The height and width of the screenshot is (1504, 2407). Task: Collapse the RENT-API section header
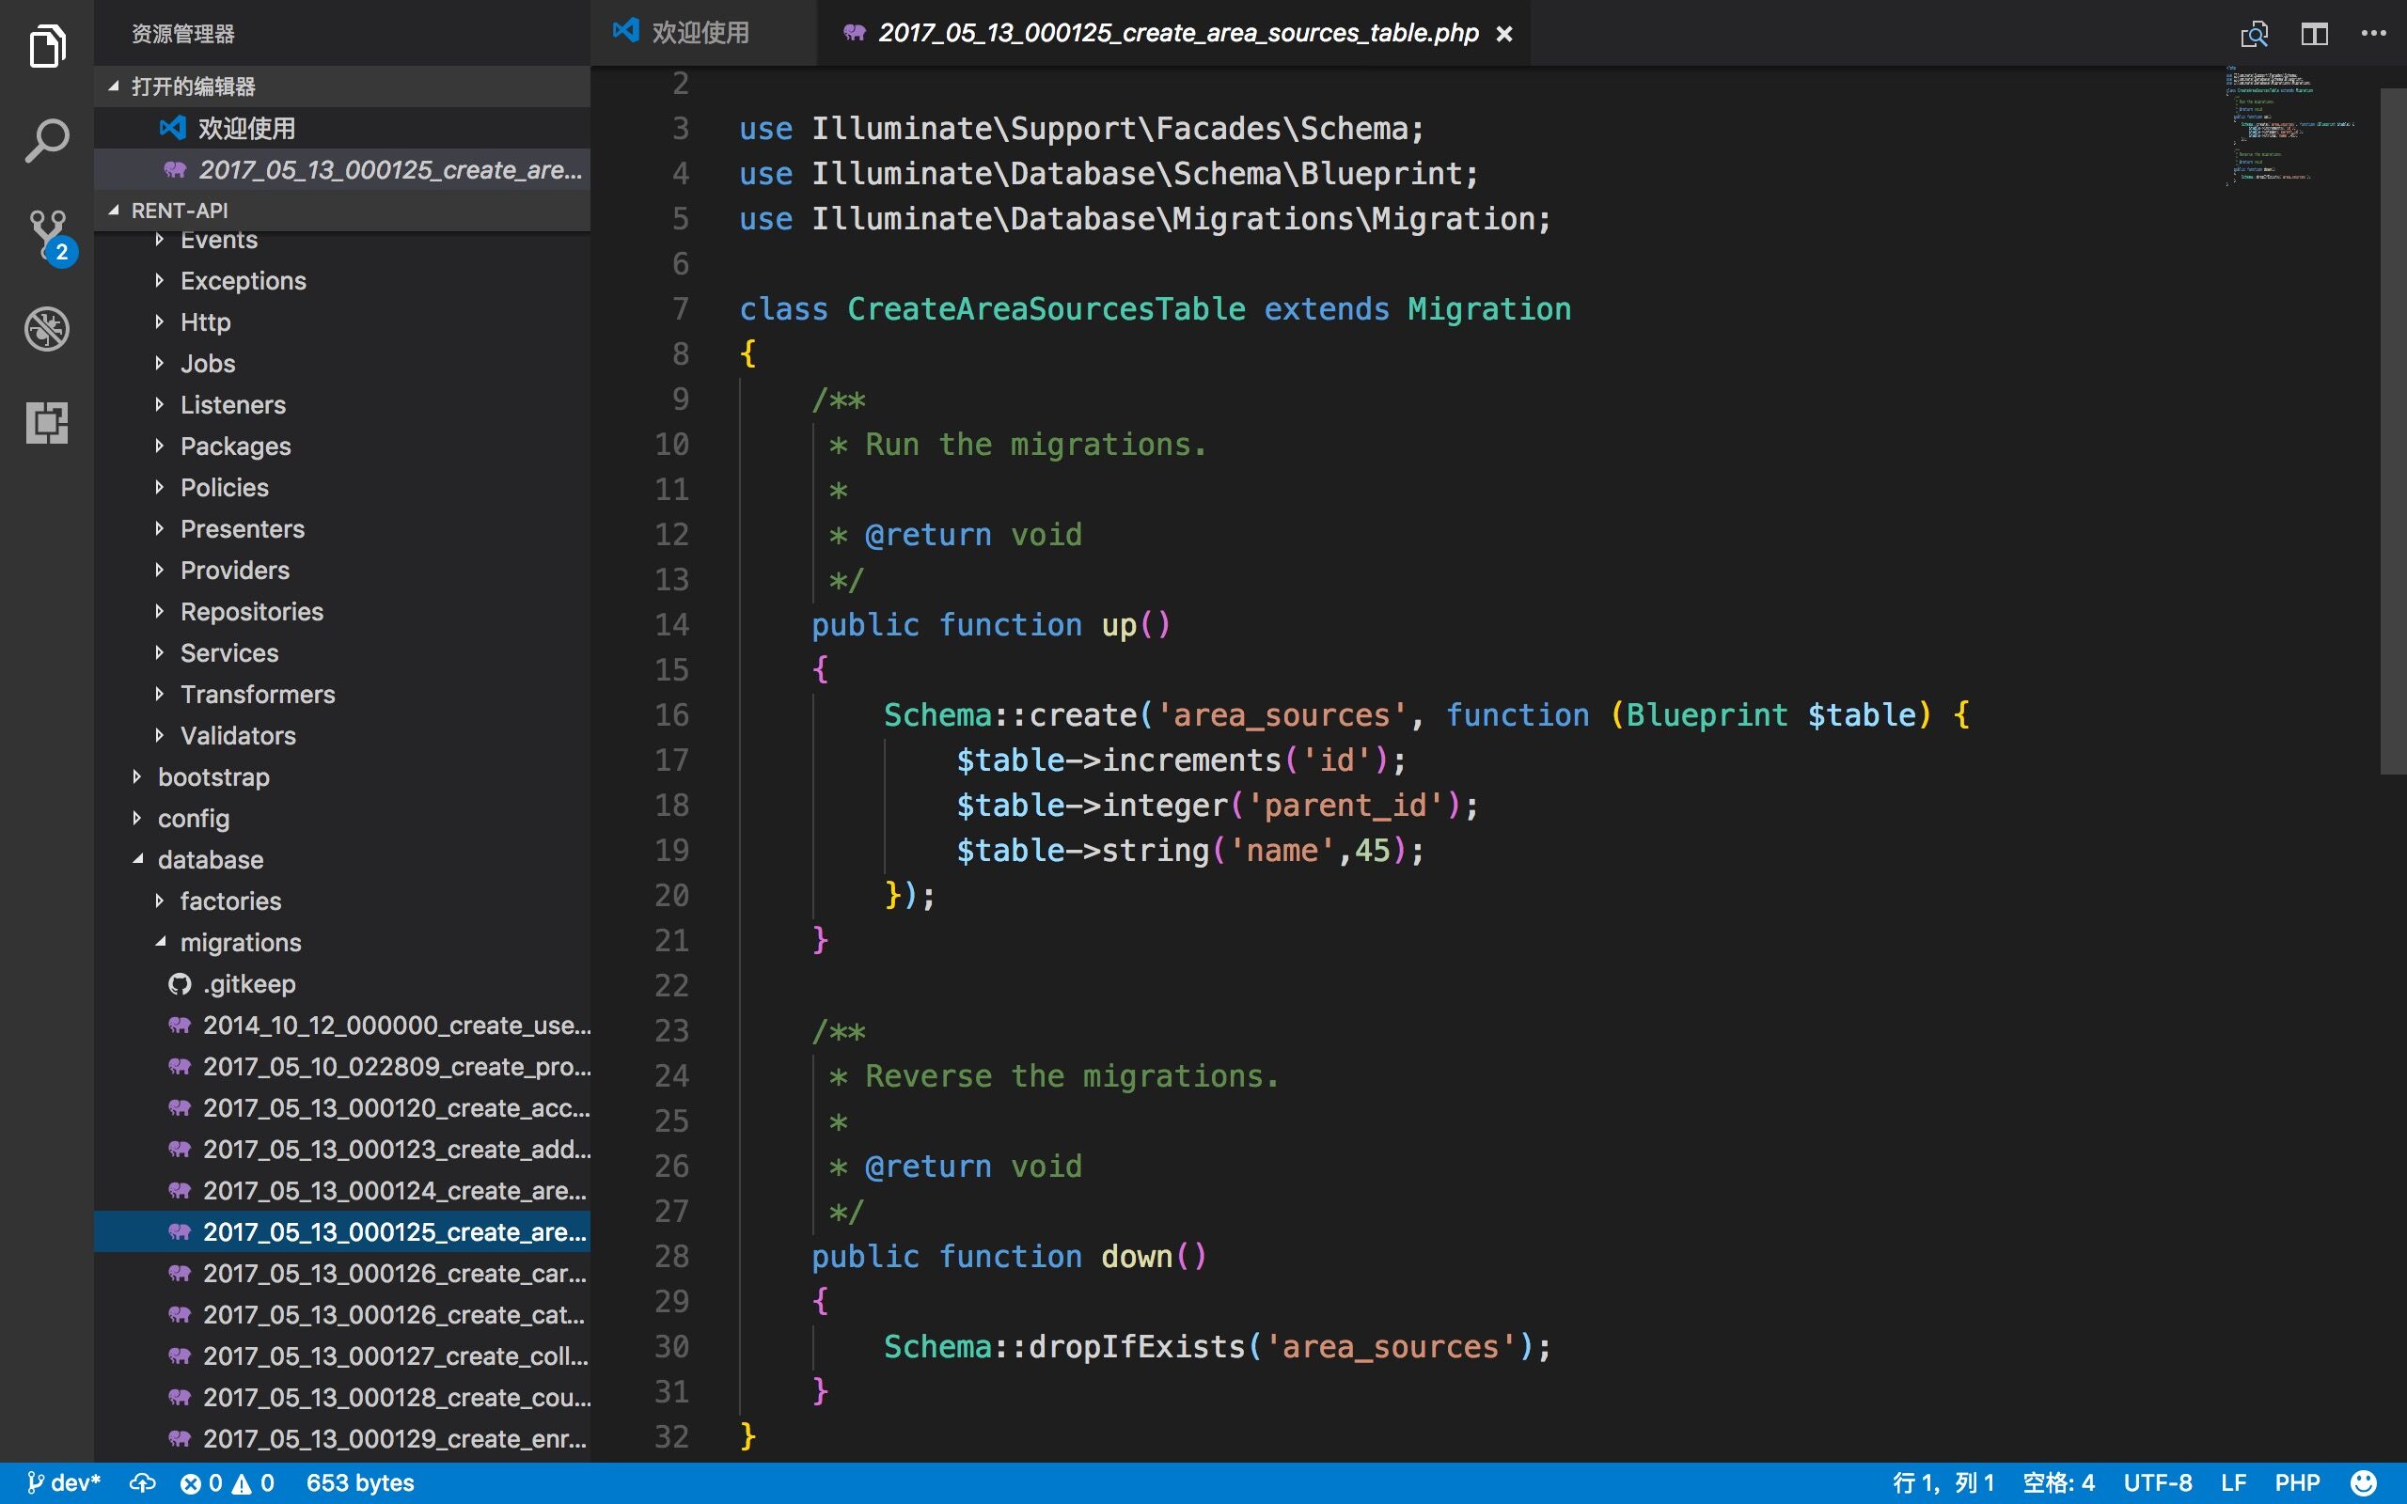tap(180, 210)
